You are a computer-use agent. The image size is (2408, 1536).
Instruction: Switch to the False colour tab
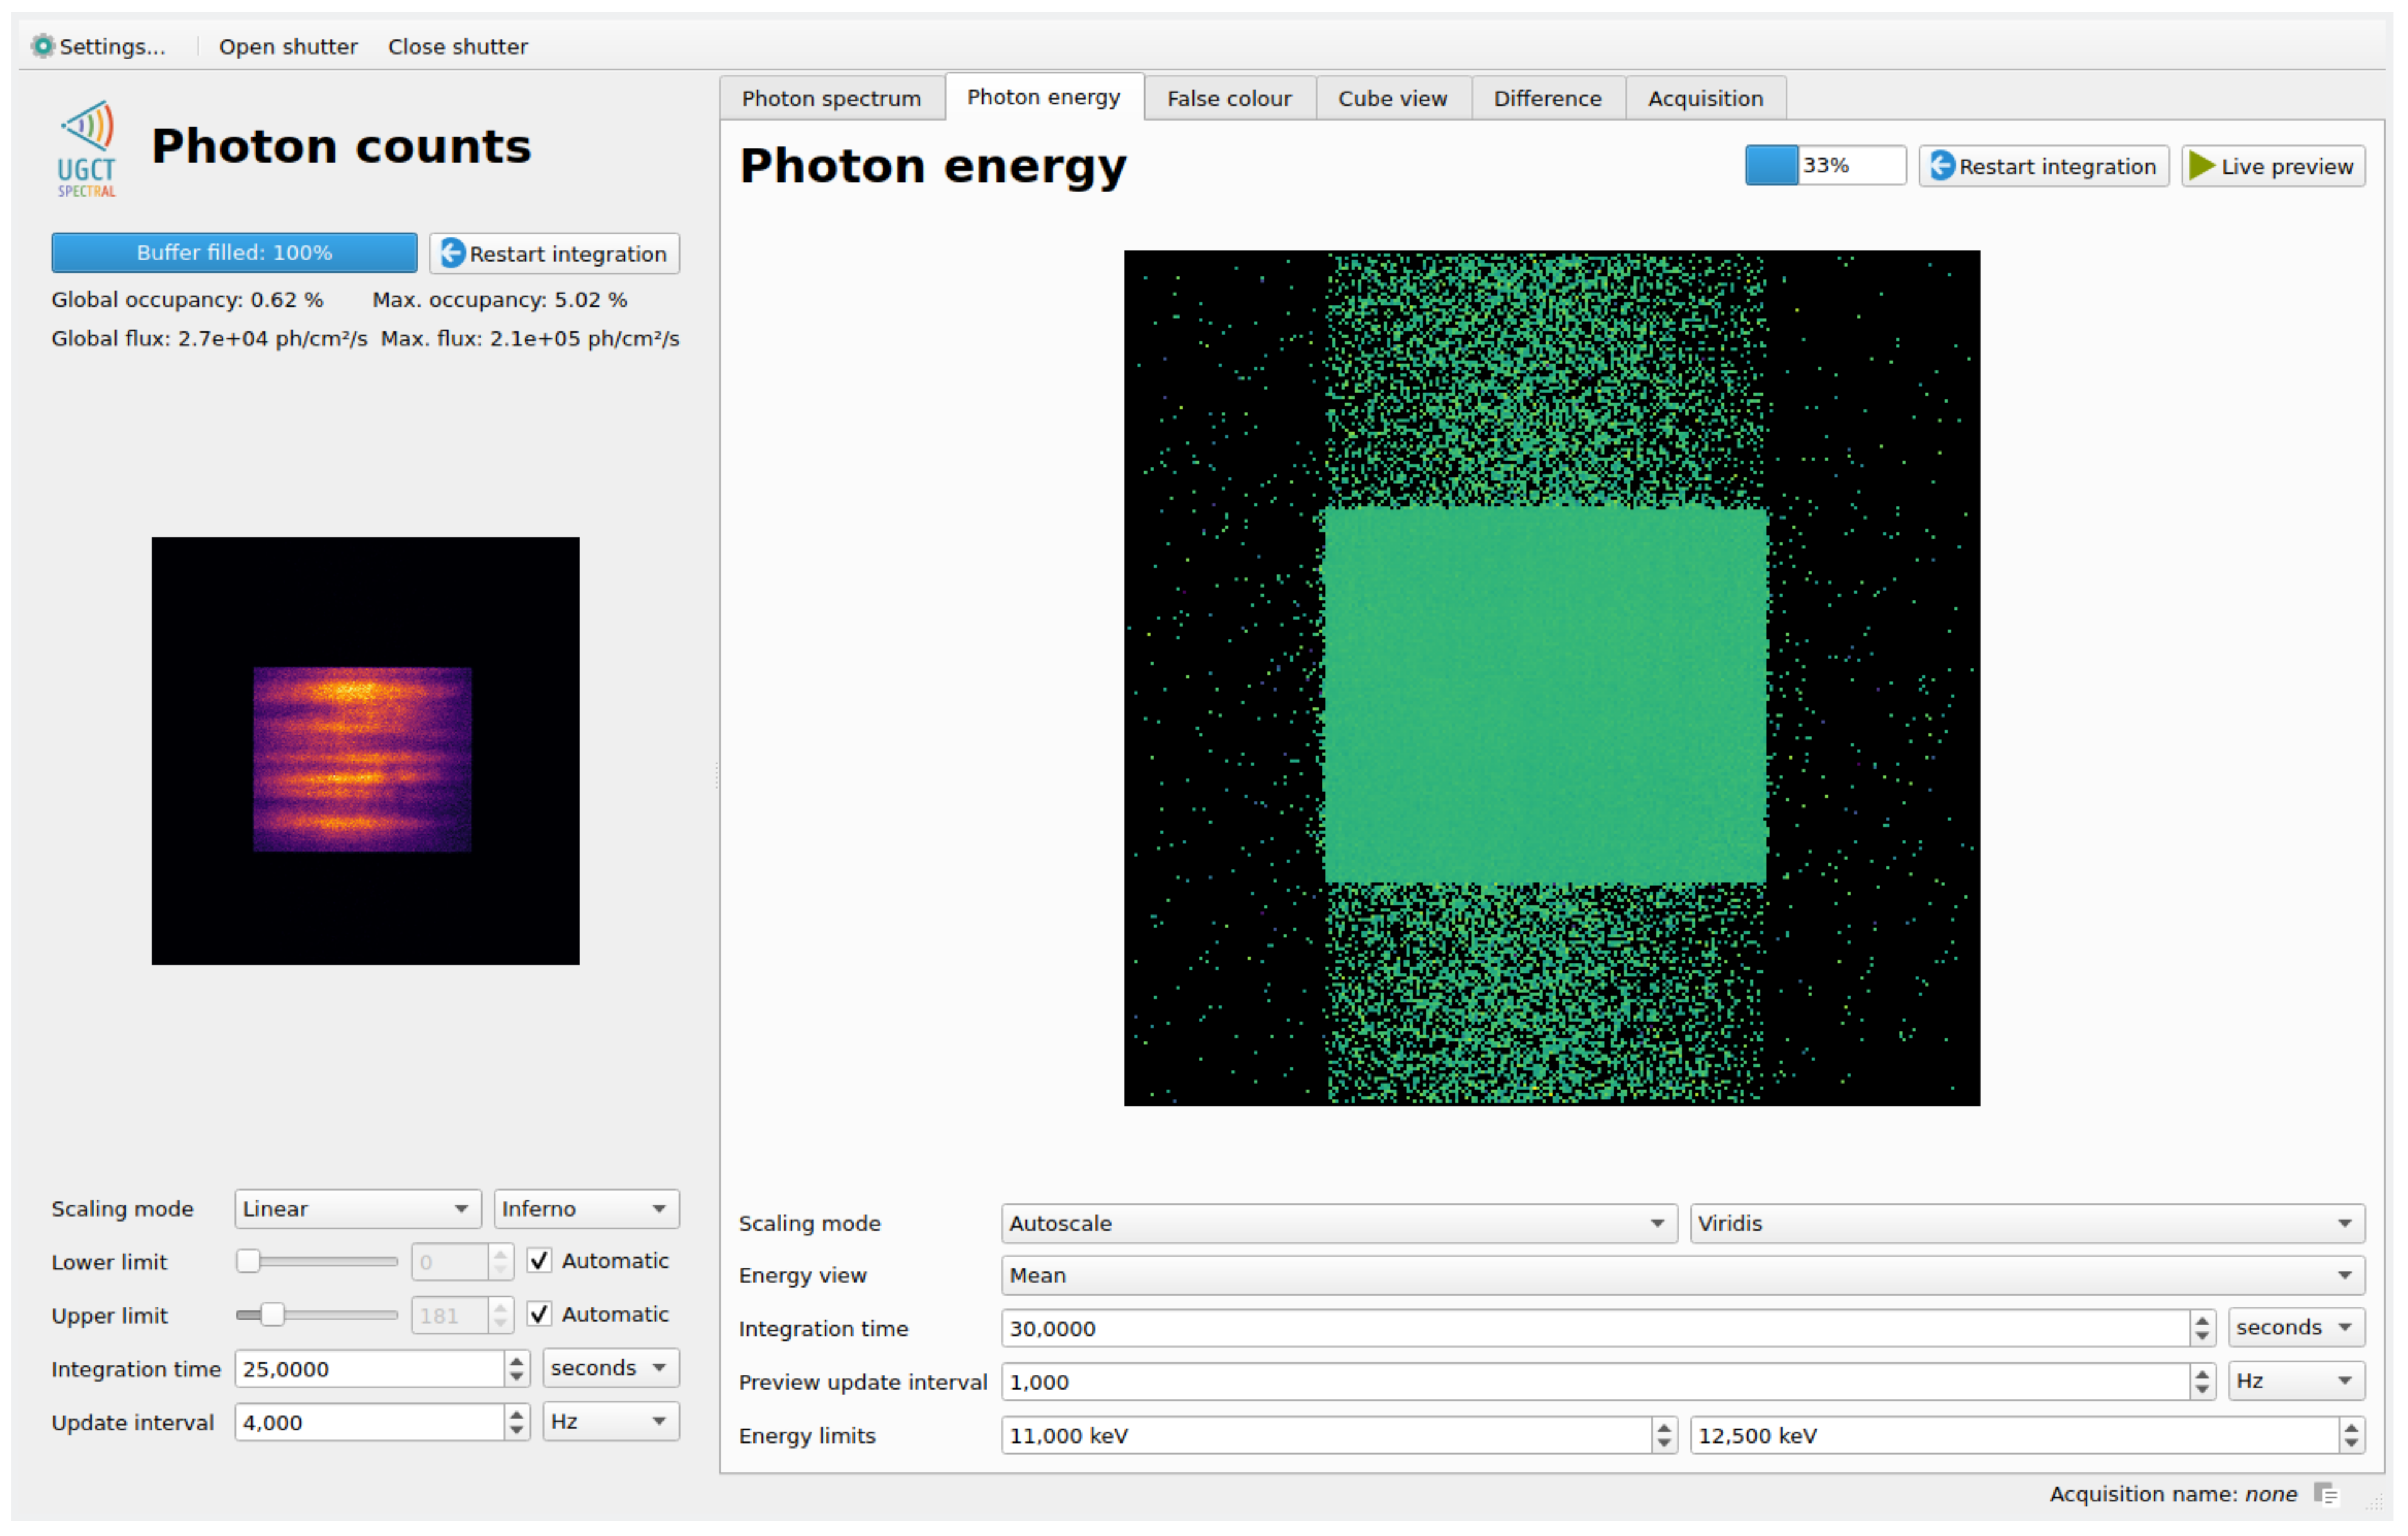[x=1229, y=99]
